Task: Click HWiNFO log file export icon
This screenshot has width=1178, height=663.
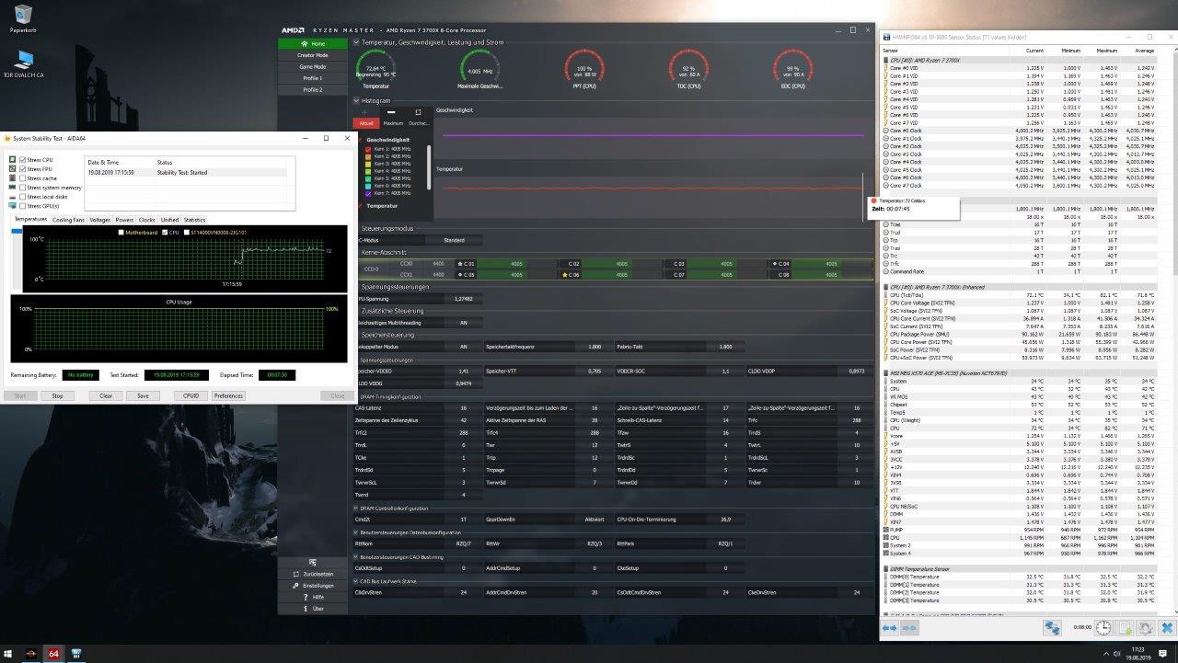Action: click(1125, 627)
